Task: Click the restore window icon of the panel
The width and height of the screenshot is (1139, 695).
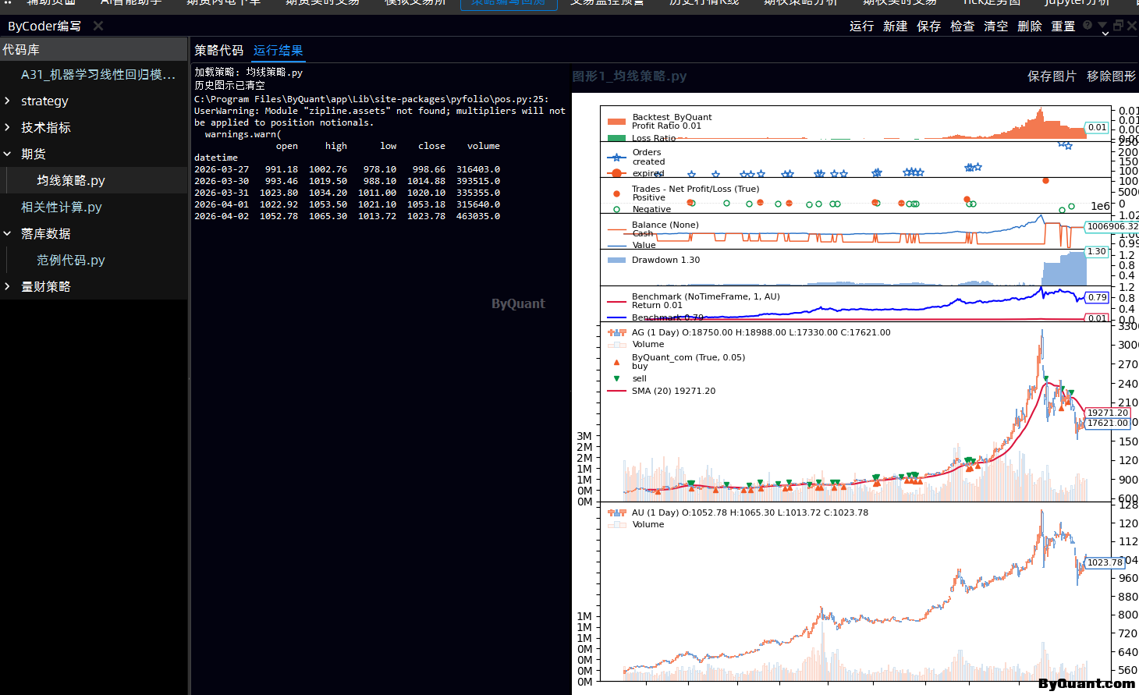Action: [x=1118, y=26]
